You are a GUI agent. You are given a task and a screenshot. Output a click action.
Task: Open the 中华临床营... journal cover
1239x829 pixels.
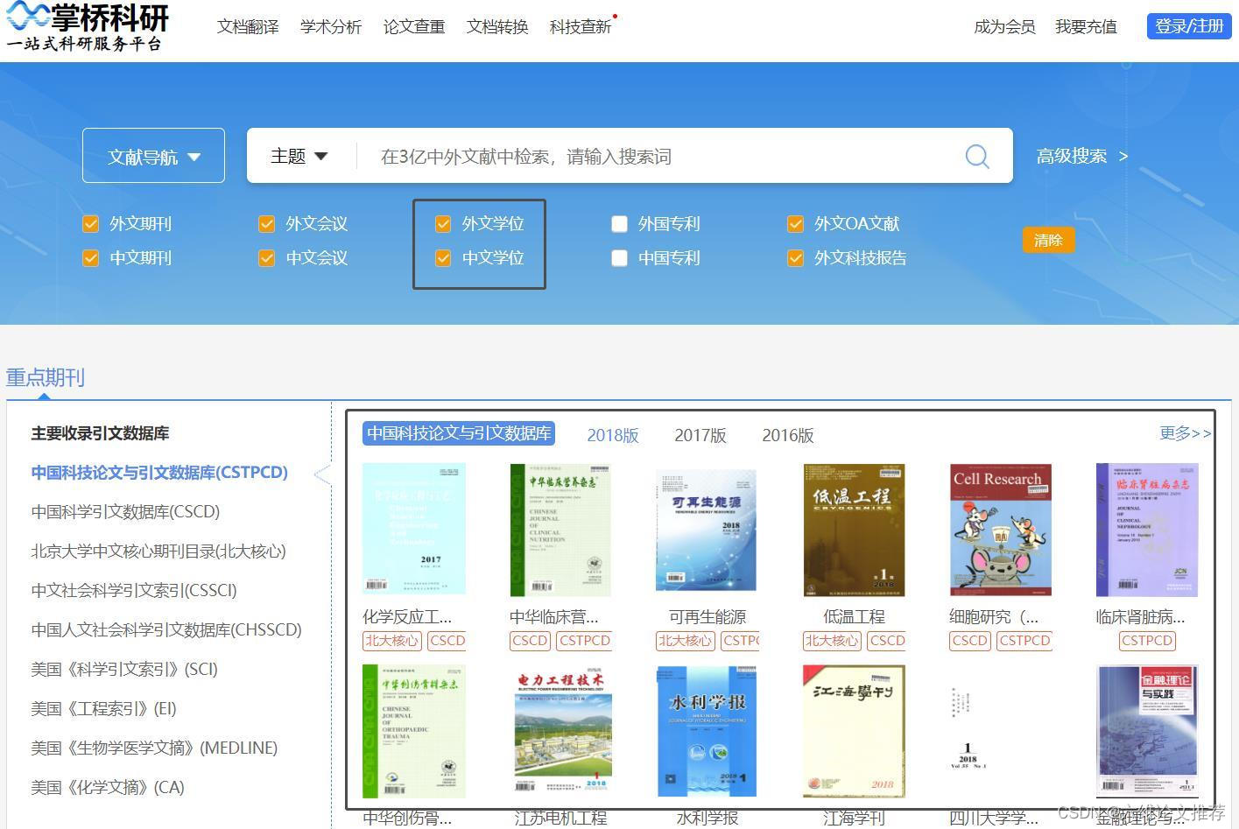pyautogui.click(x=560, y=530)
